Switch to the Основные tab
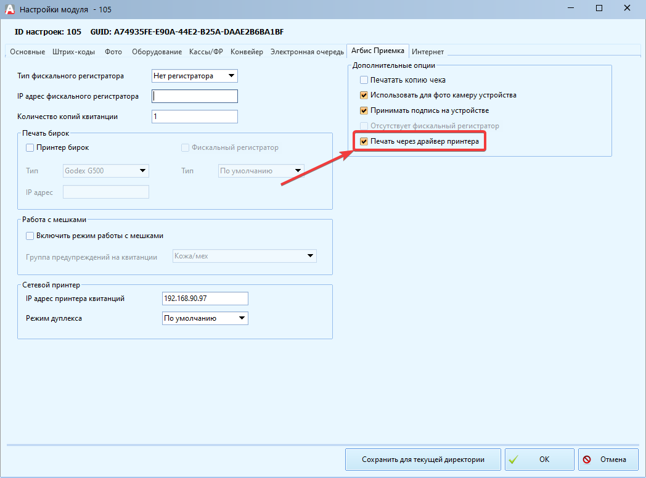Viewport: 646px width, 478px height. click(x=28, y=52)
